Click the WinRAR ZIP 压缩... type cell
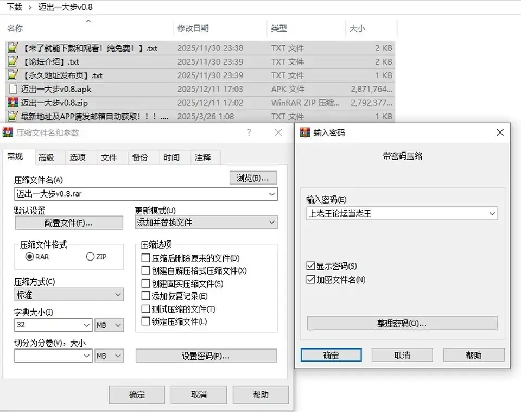 pyautogui.click(x=305, y=103)
